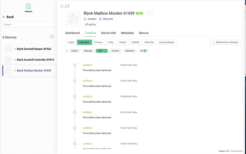Choose the 1 Day time range
Screen dimensions: 246x154
coord(110,42)
